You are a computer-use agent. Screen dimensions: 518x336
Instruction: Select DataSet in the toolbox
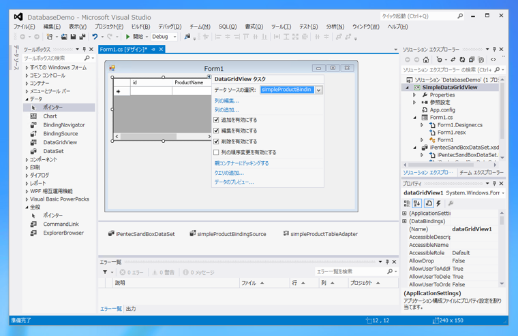coord(53,151)
